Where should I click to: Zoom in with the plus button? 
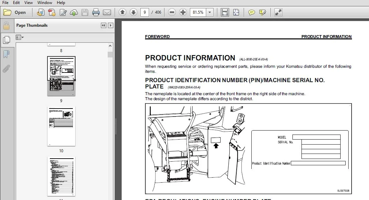183,12
